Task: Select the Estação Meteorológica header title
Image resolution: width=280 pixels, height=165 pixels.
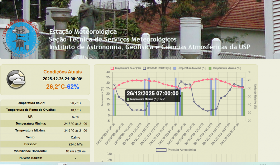Action: (x=83, y=32)
